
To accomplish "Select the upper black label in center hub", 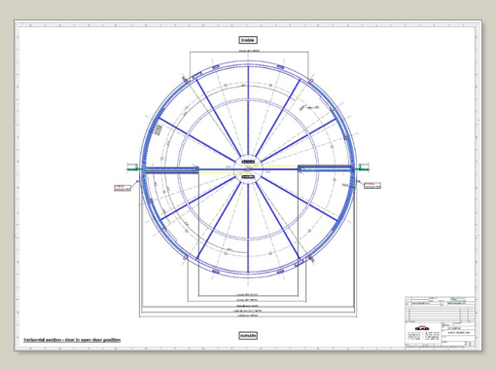I will pyautogui.click(x=248, y=162).
